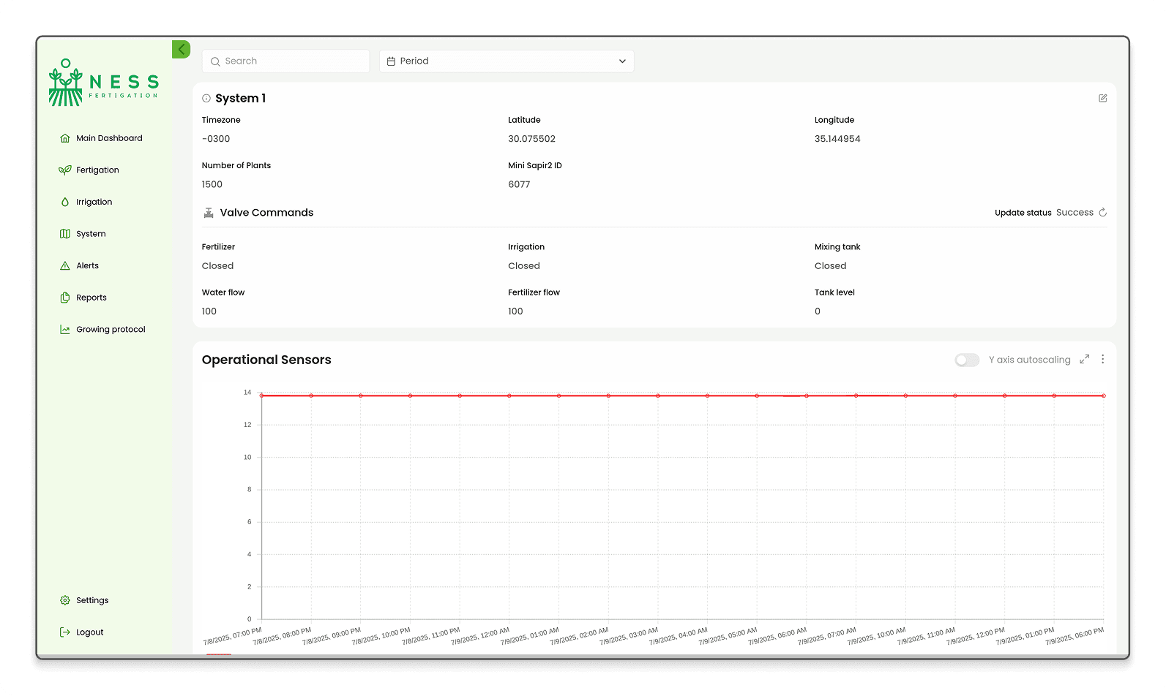
Task: Click red legend marker below chart
Action: pos(219,654)
